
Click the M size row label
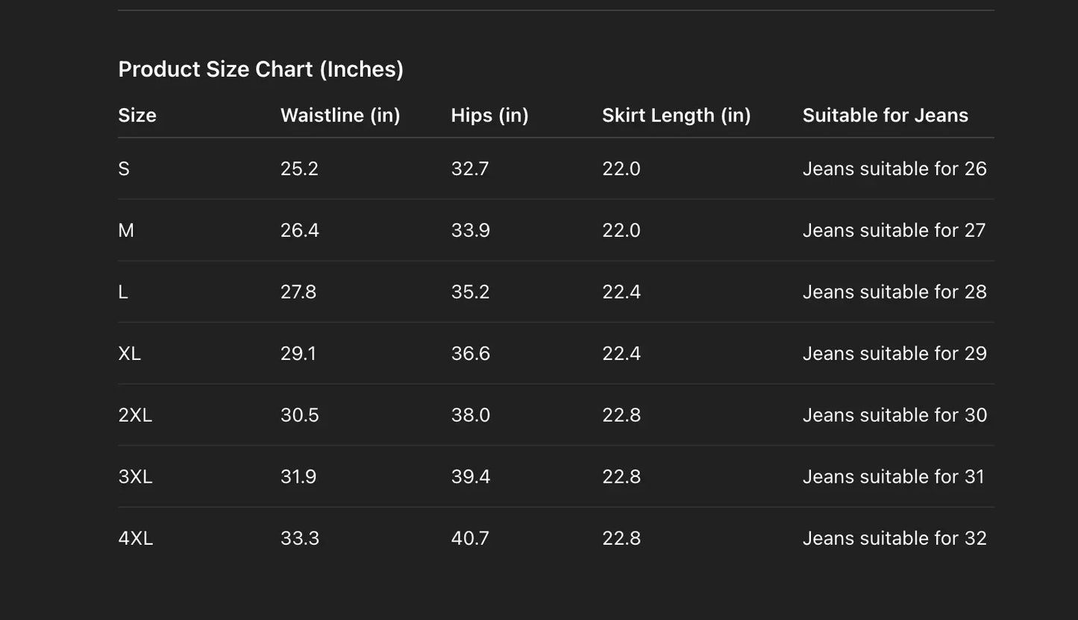tap(126, 230)
